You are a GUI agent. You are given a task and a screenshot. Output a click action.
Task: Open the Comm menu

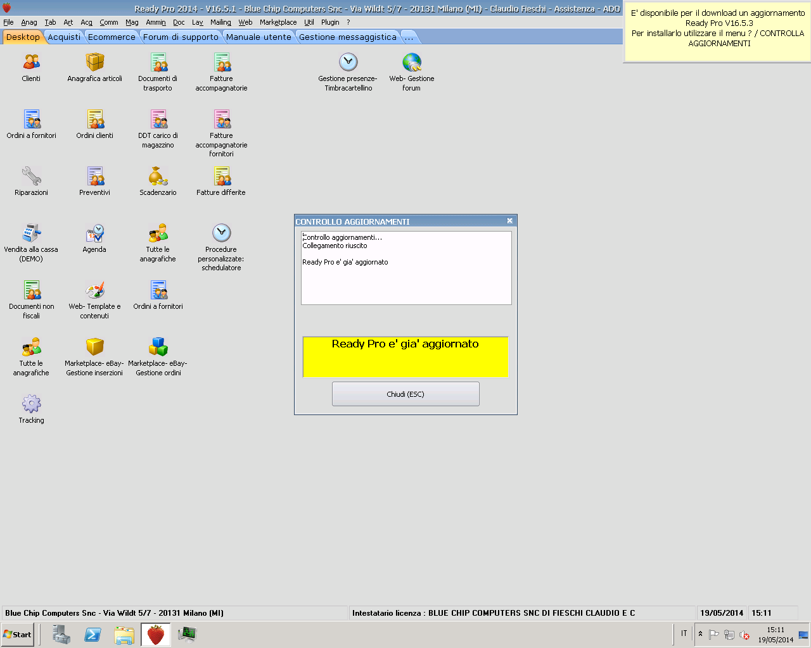tap(109, 22)
